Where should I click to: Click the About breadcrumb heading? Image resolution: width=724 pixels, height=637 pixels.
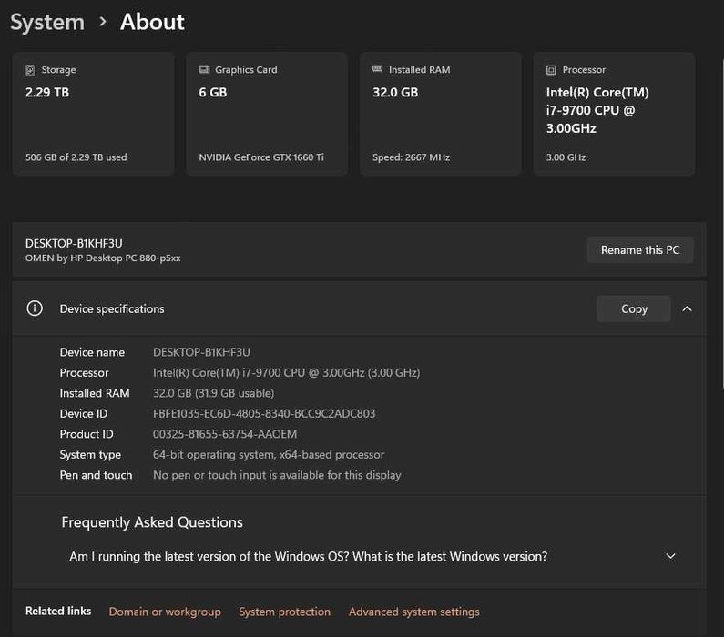[152, 22]
